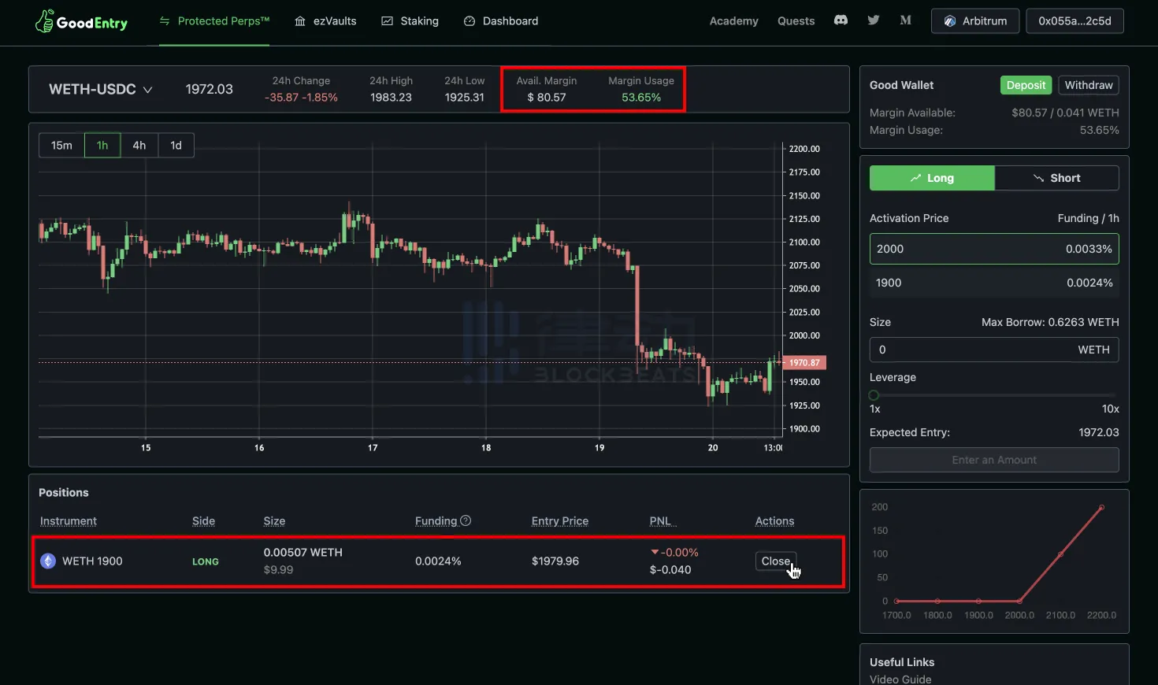
Task: Select the 1900 activation price option
Action: point(993,283)
